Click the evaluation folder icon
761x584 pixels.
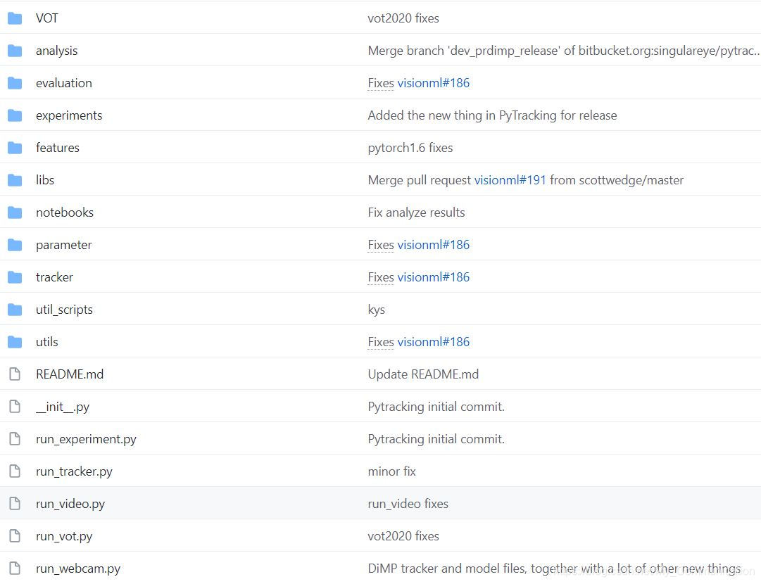[x=15, y=82]
